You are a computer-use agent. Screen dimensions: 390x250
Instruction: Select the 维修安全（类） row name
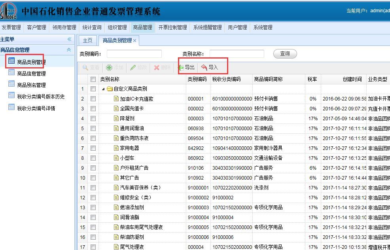tap(136, 197)
